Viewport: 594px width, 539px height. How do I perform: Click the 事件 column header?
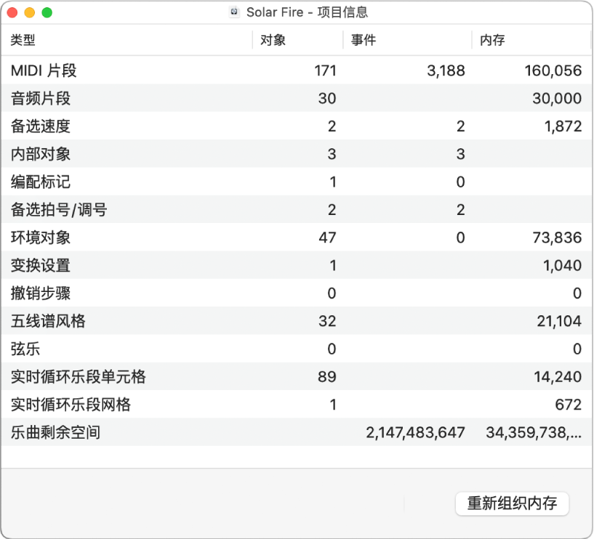click(x=361, y=41)
